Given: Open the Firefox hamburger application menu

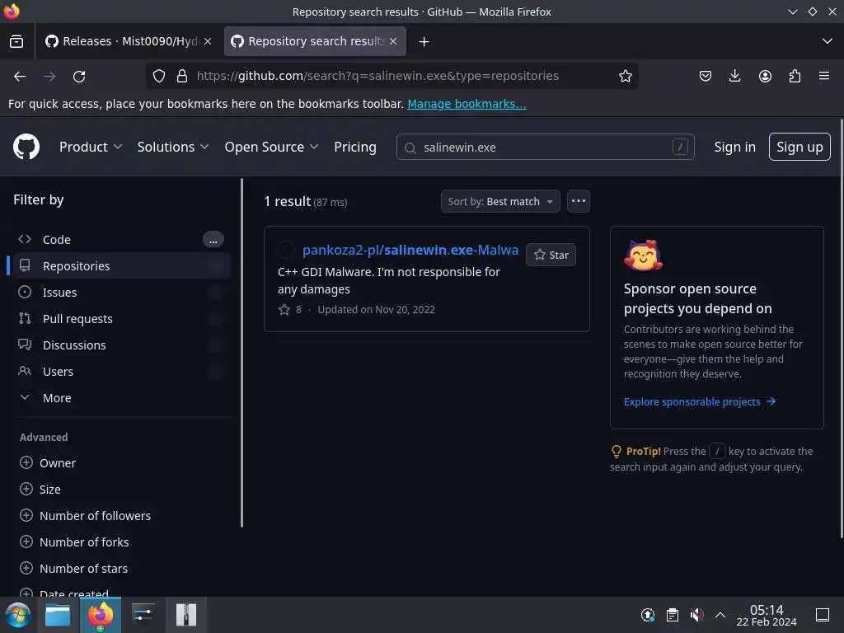Looking at the screenshot, I should 824,76.
